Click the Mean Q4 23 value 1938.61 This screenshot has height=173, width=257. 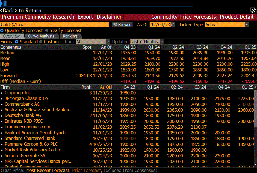coord(128,59)
